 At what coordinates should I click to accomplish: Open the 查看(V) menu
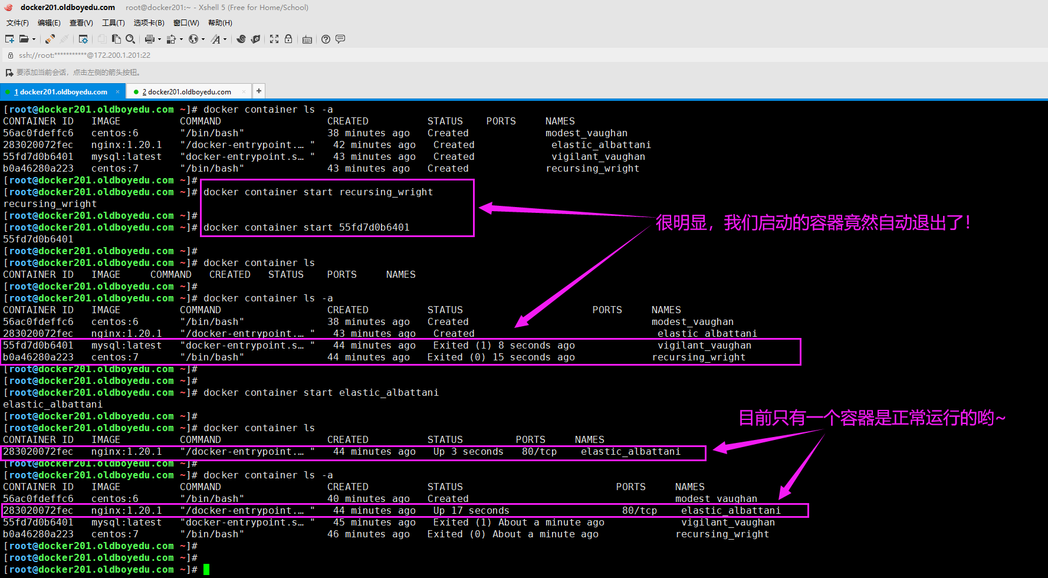pyautogui.click(x=81, y=23)
